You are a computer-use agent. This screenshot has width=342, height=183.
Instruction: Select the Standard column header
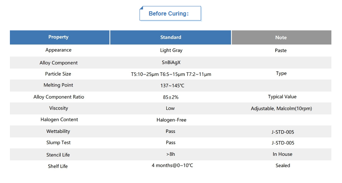[x=171, y=37]
